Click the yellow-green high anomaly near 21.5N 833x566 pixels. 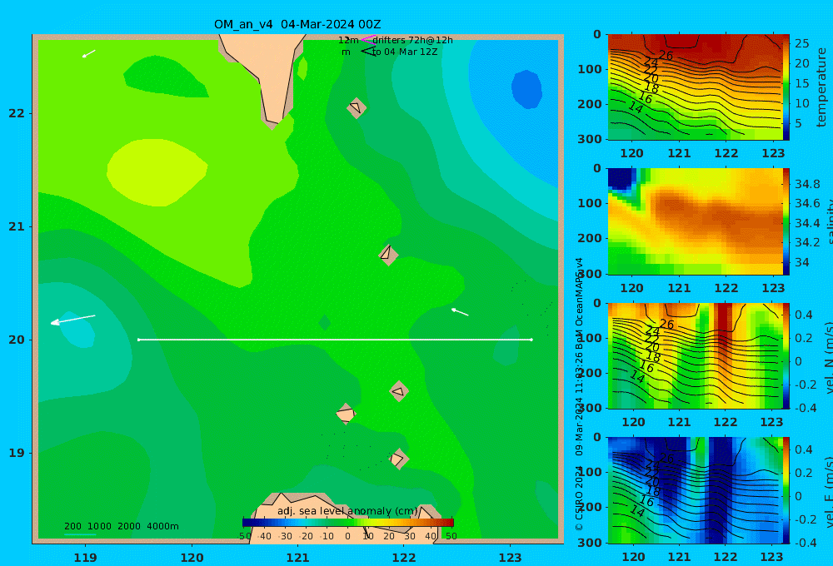click(157, 172)
